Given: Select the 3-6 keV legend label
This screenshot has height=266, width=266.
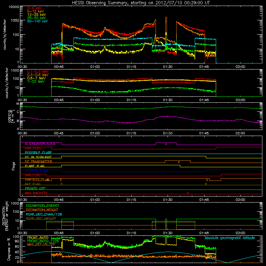Looking at the screenshot, I should click(x=35, y=8).
